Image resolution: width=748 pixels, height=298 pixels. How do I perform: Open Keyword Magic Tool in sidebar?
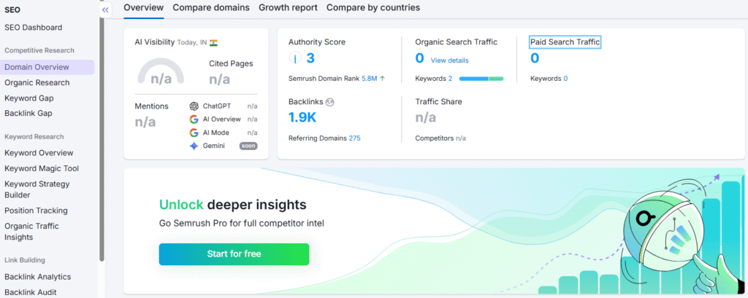(41, 168)
